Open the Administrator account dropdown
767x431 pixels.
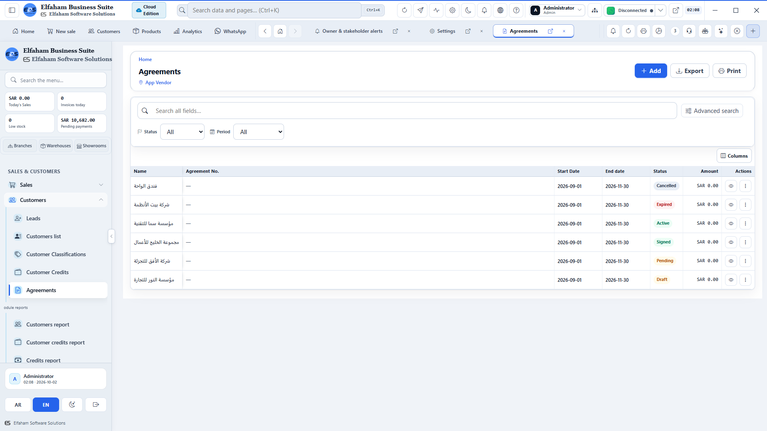[x=557, y=10]
